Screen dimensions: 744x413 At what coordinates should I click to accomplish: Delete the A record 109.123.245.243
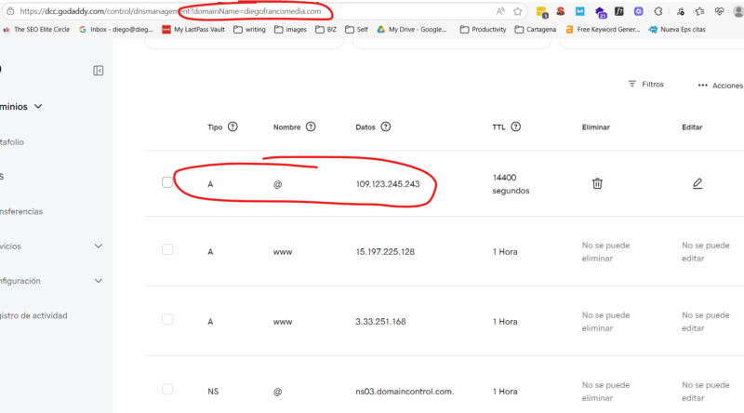597,183
